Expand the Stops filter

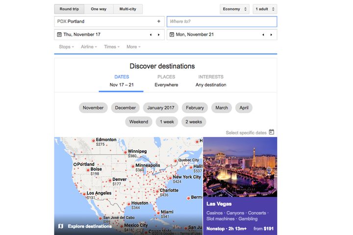point(66,47)
